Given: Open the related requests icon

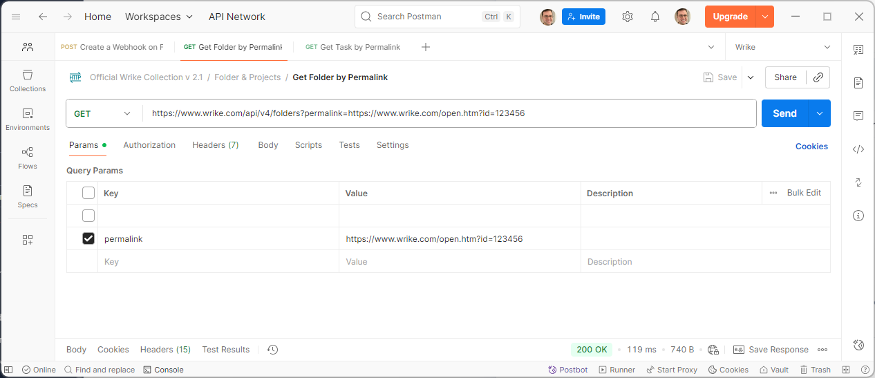Looking at the screenshot, I should pos(858,182).
